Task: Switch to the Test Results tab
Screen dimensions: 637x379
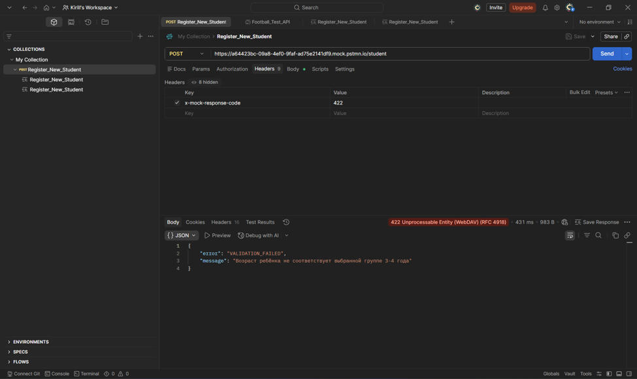Action: [260, 222]
